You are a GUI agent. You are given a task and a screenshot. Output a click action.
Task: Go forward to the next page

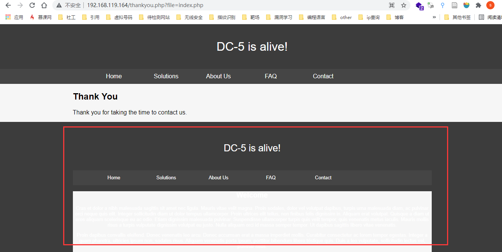[20, 5]
